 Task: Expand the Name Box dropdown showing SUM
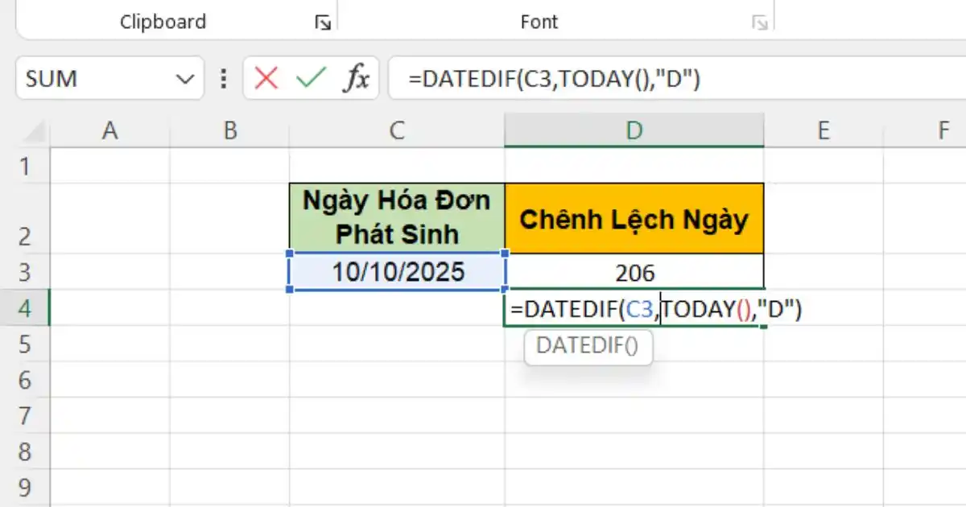click(x=184, y=79)
